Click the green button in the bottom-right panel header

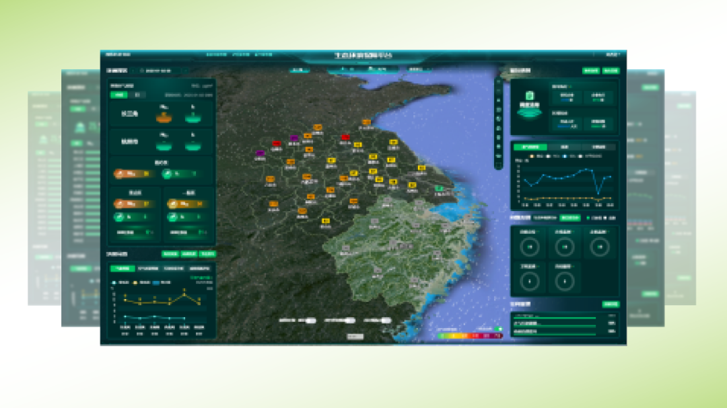[x=610, y=304]
